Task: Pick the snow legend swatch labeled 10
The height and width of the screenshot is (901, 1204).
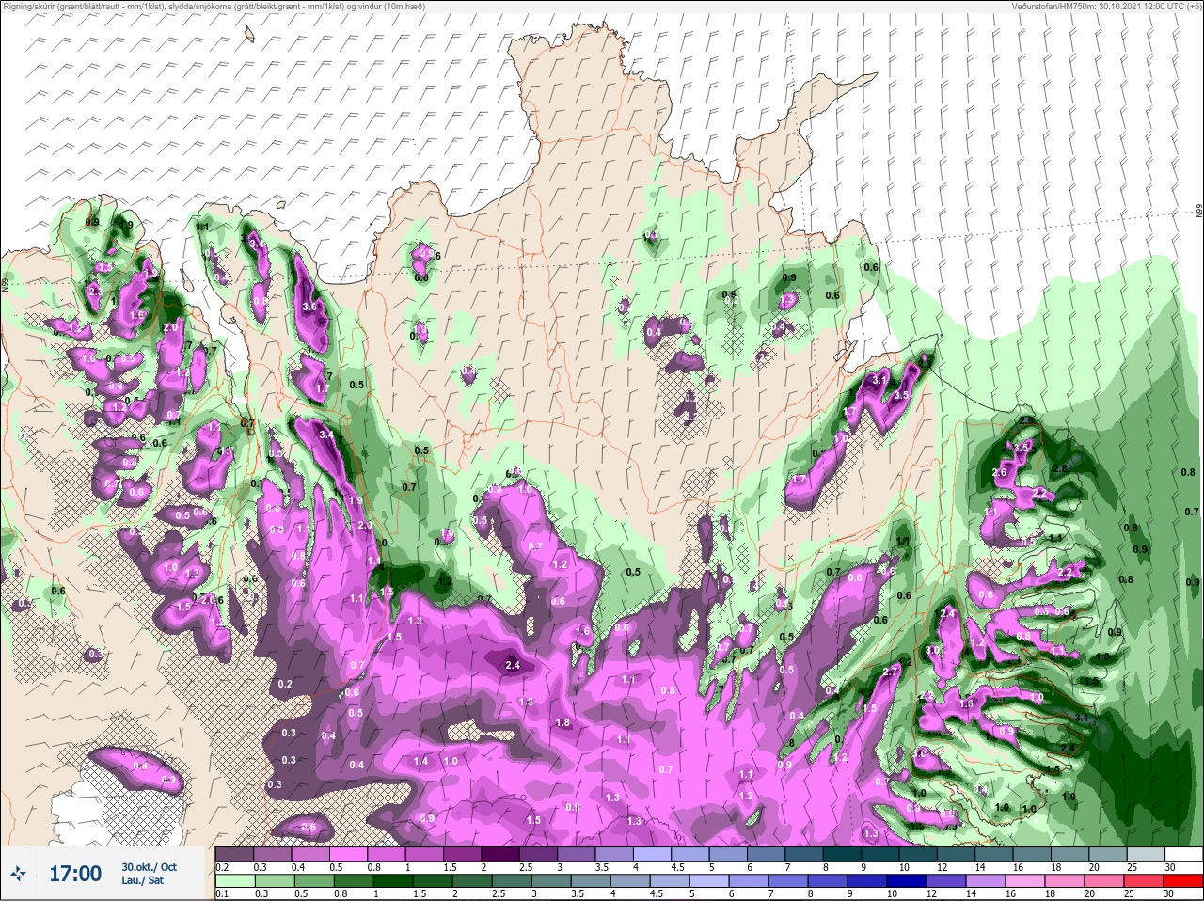Action: pyautogui.click(x=918, y=853)
